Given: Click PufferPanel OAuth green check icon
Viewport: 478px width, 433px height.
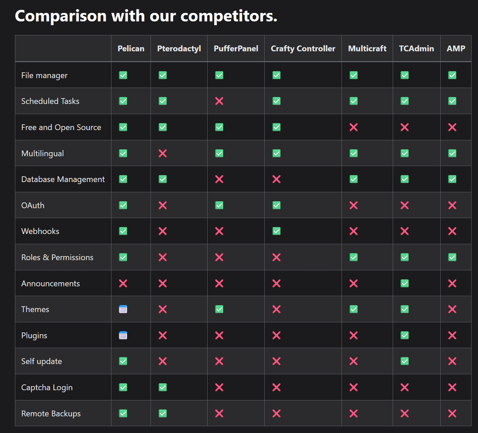Looking at the screenshot, I should click(219, 205).
